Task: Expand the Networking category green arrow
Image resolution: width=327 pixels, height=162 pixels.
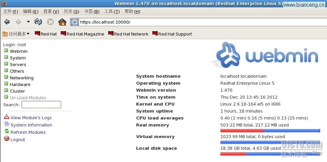Action: click(x=6, y=77)
